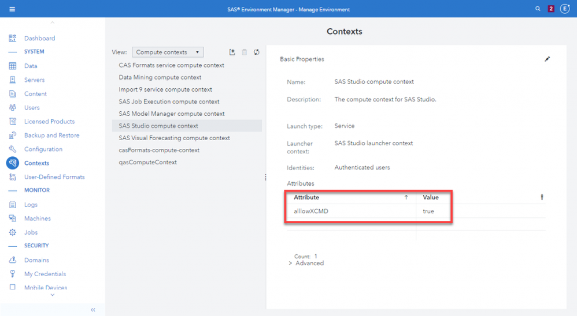577x316 pixels.
Task: Open the attributes table options menu
Action: coord(542,197)
